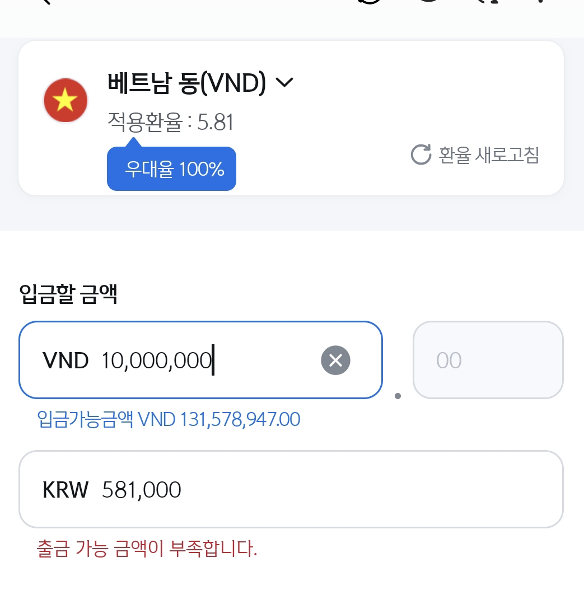Open the 베트남 동(VND) currency selector
This screenshot has height=609, width=584.
[186, 83]
